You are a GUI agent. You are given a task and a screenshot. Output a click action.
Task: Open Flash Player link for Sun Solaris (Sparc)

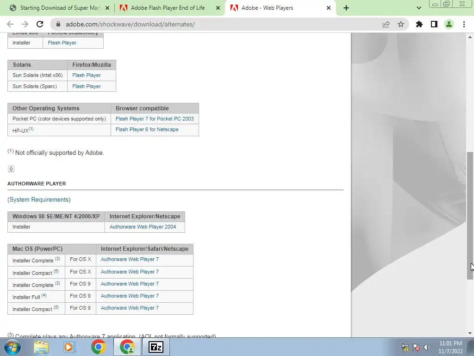coord(87,86)
